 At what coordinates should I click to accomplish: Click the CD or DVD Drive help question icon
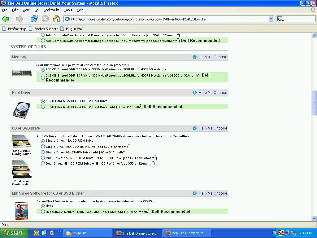click(x=194, y=128)
